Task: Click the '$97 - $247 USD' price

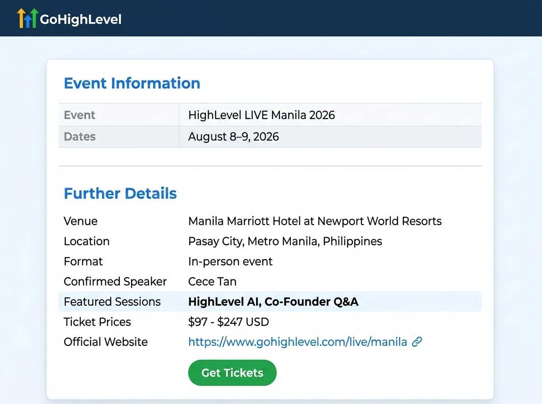Action: point(229,322)
